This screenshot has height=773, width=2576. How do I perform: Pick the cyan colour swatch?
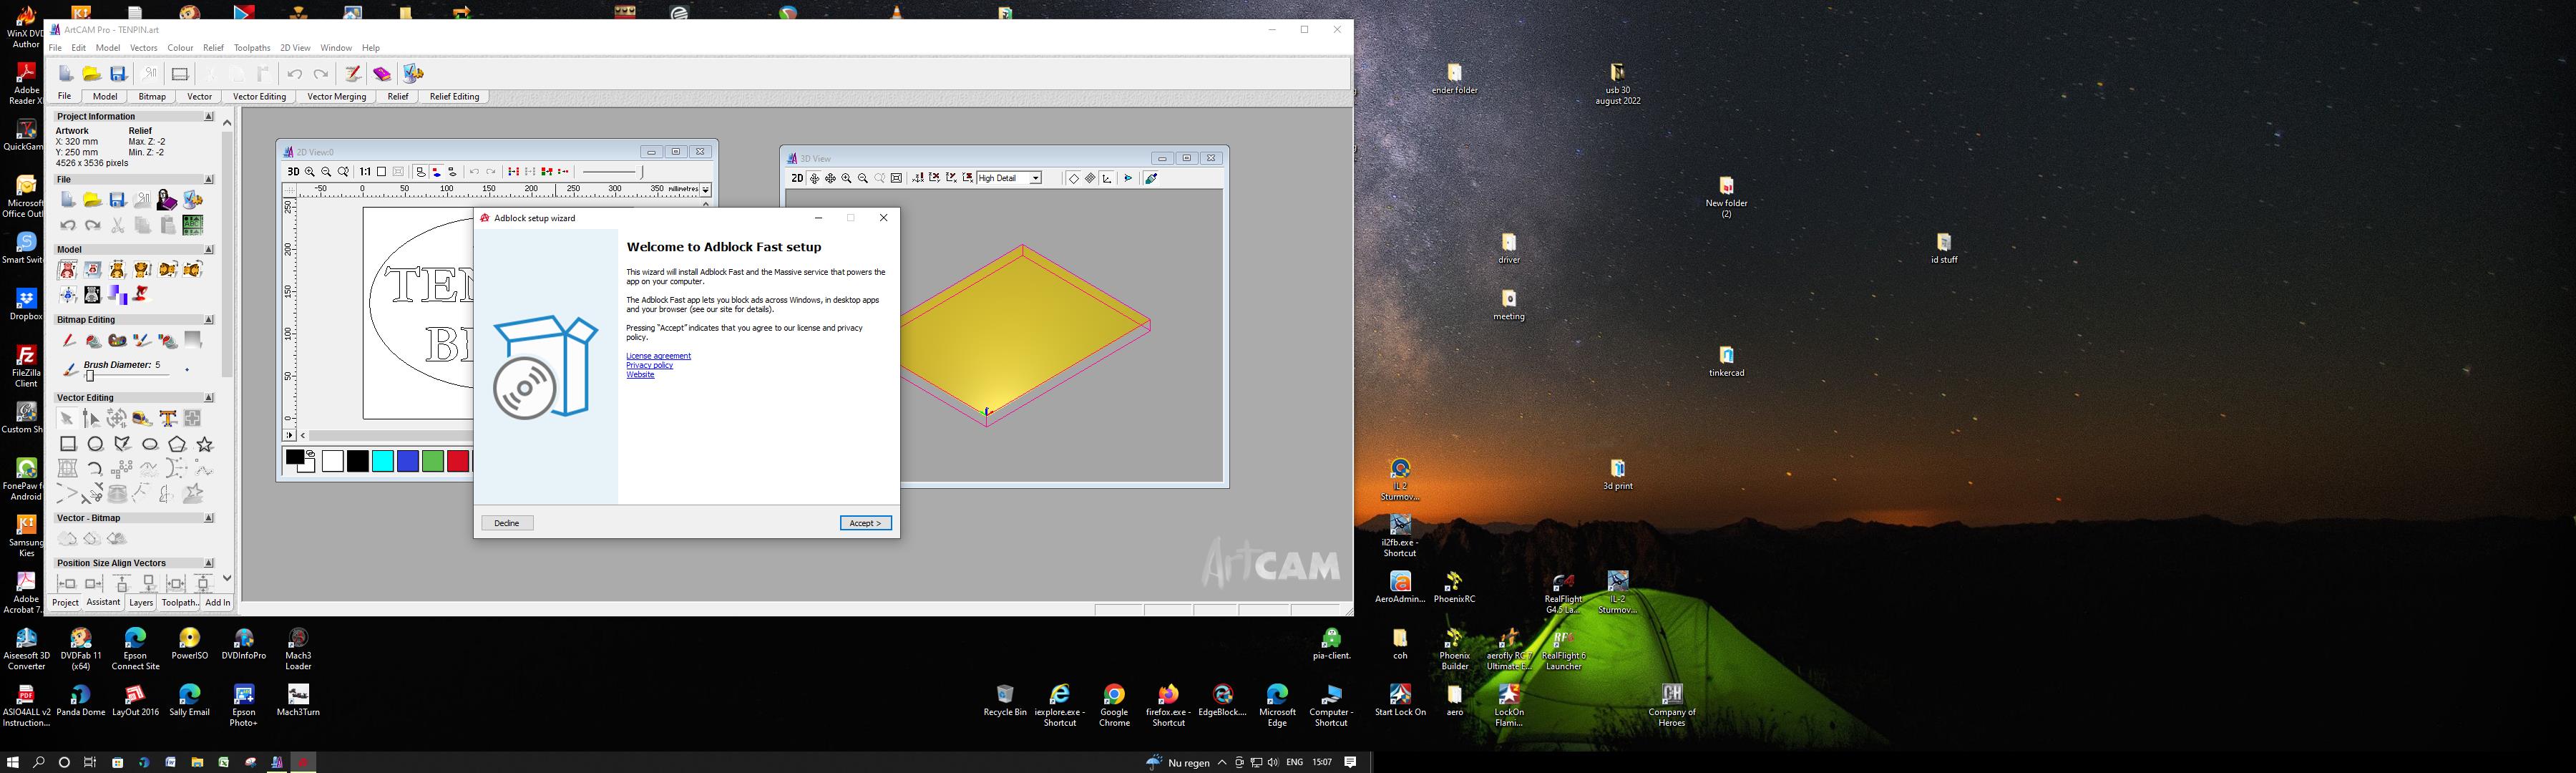[x=383, y=461]
